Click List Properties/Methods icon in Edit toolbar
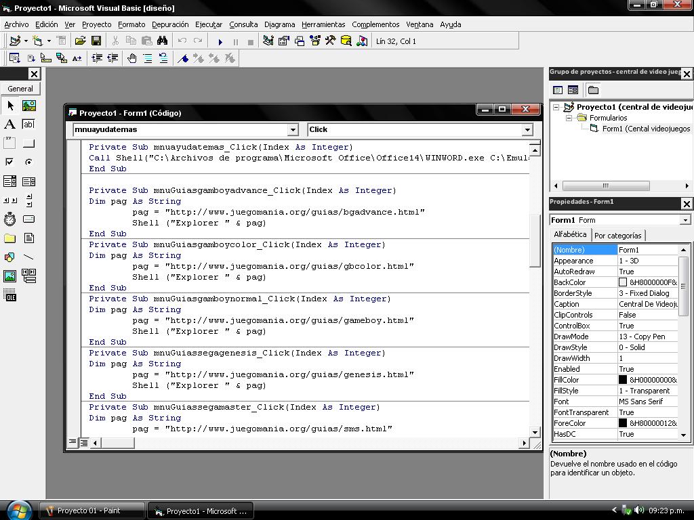The width and height of the screenshot is (694, 520). (x=15, y=58)
